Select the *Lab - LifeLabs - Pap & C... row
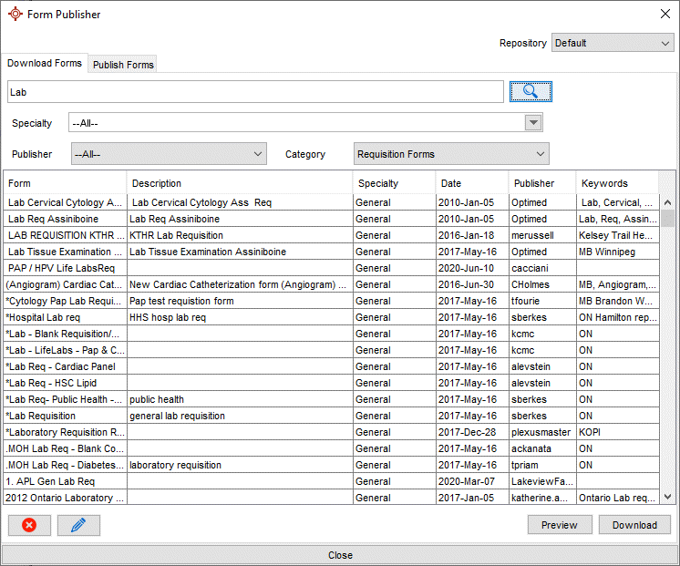 (x=331, y=350)
